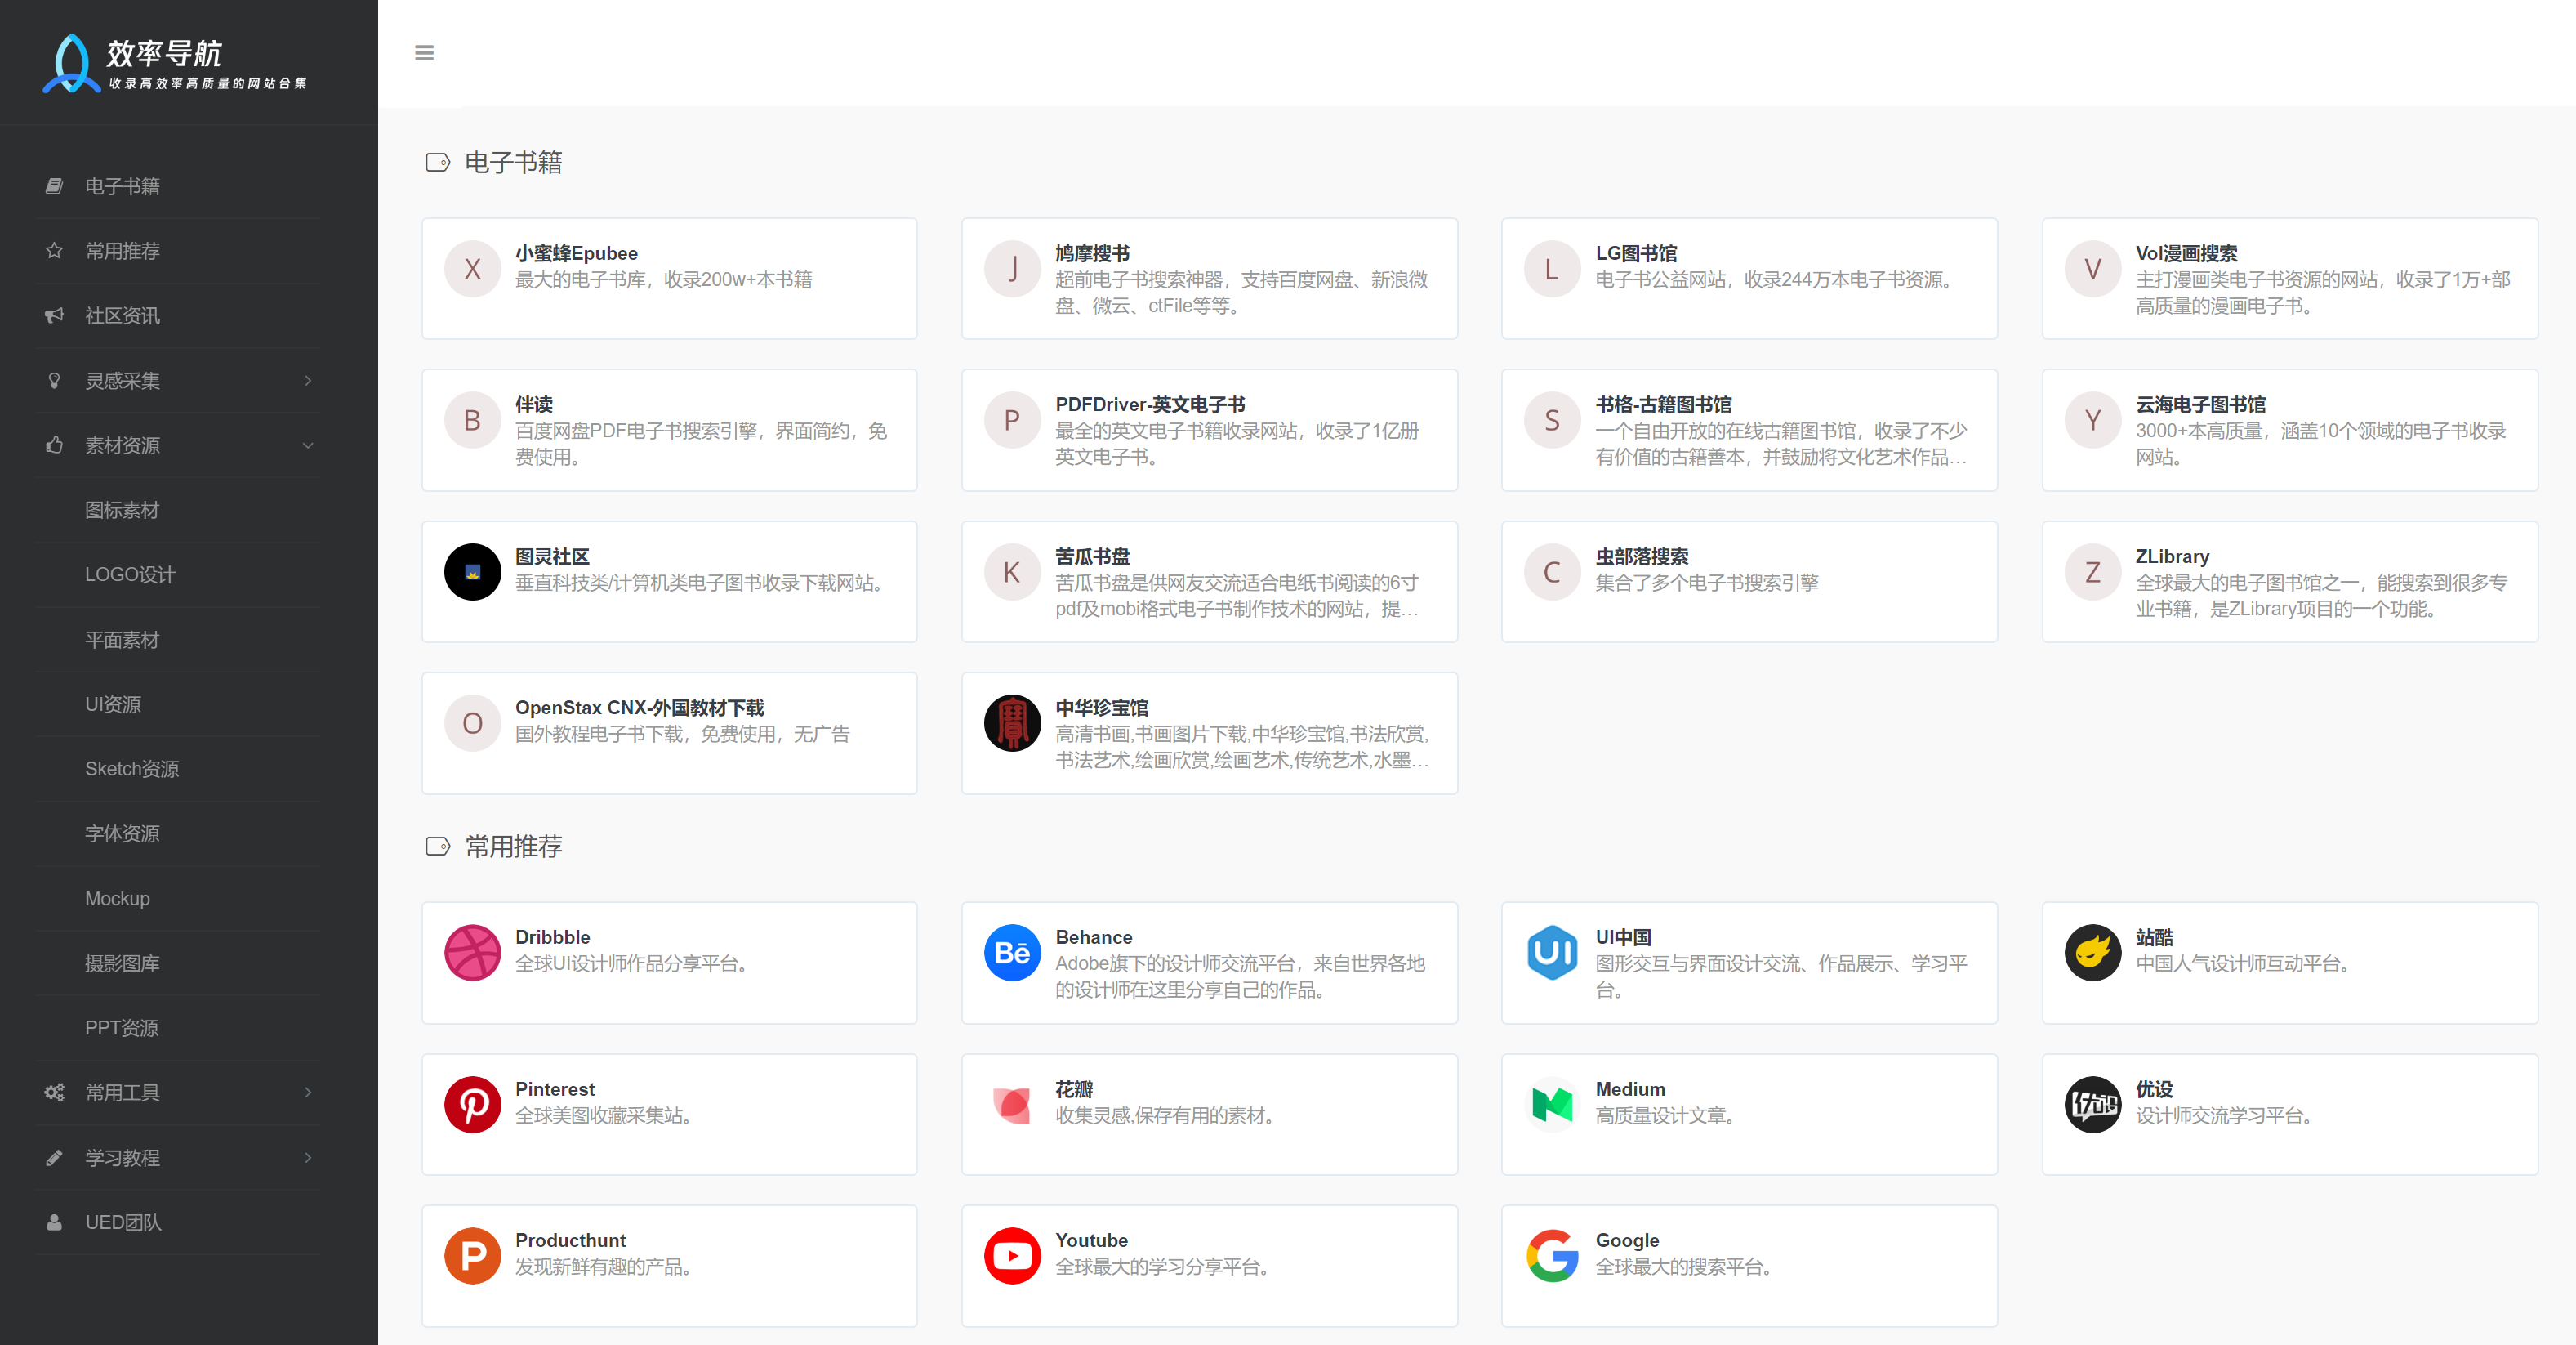Click the Youtube red play icon
Image resolution: width=2576 pixels, height=1345 pixels.
click(x=1012, y=1255)
